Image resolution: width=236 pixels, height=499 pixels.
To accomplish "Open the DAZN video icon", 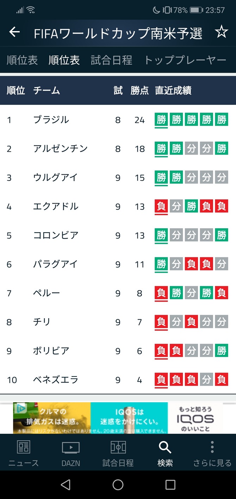I will point(71,447).
